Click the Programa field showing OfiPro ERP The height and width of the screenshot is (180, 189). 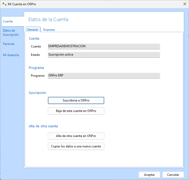(x=104, y=76)
